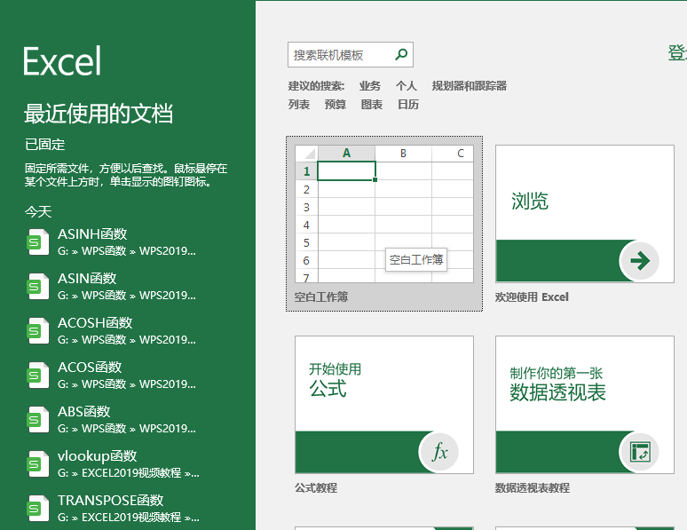Click the pivot table icon on tutorial card
The image size is (687, 530).
click(x=640, y=452)
